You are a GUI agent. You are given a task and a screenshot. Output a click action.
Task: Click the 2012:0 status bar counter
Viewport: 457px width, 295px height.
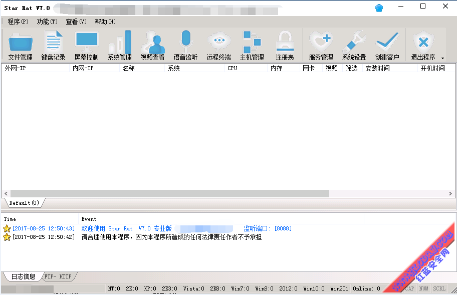click(x=288, y=288)
